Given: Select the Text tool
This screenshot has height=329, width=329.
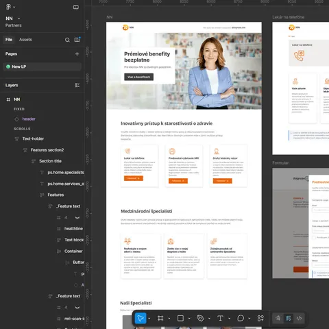Looking at the screenshot, I should [220, 318].
